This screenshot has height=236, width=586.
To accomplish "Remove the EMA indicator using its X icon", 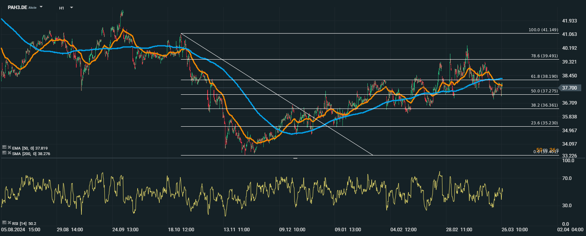I will (x=9, y=147).
